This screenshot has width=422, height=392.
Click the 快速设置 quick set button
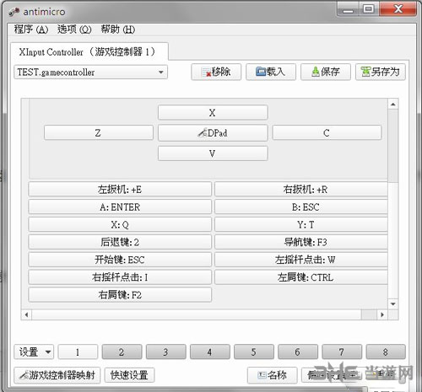point(129,375)
